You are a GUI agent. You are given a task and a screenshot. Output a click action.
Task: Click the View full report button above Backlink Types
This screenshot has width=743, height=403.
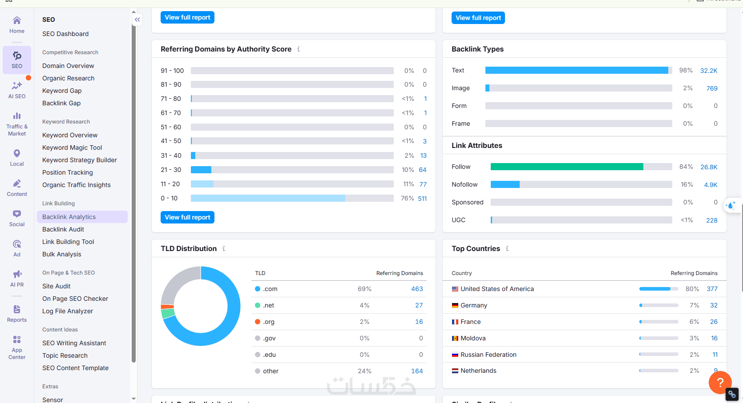478,18
